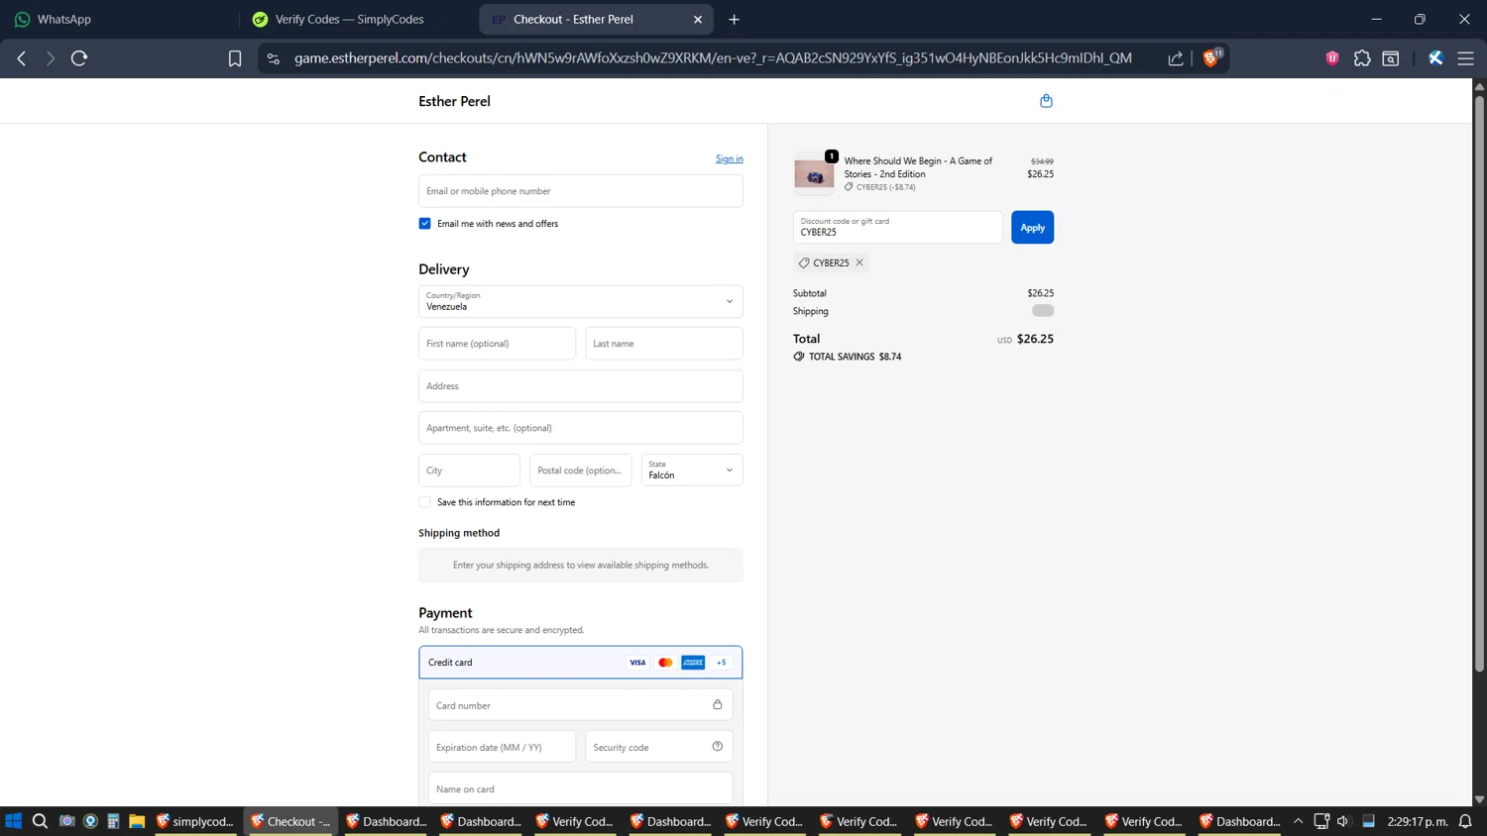Screen dimensions: 1487x836
Task: Click the Mastercard logo
Action: tap(665, 663)
